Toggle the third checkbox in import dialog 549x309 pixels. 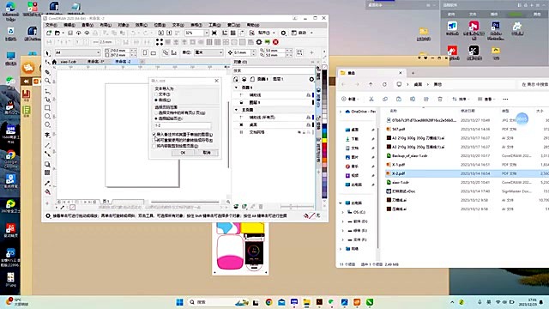coord(154,146)
